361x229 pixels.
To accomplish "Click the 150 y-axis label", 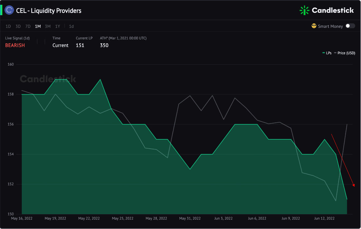I will [x=11, y=214].
